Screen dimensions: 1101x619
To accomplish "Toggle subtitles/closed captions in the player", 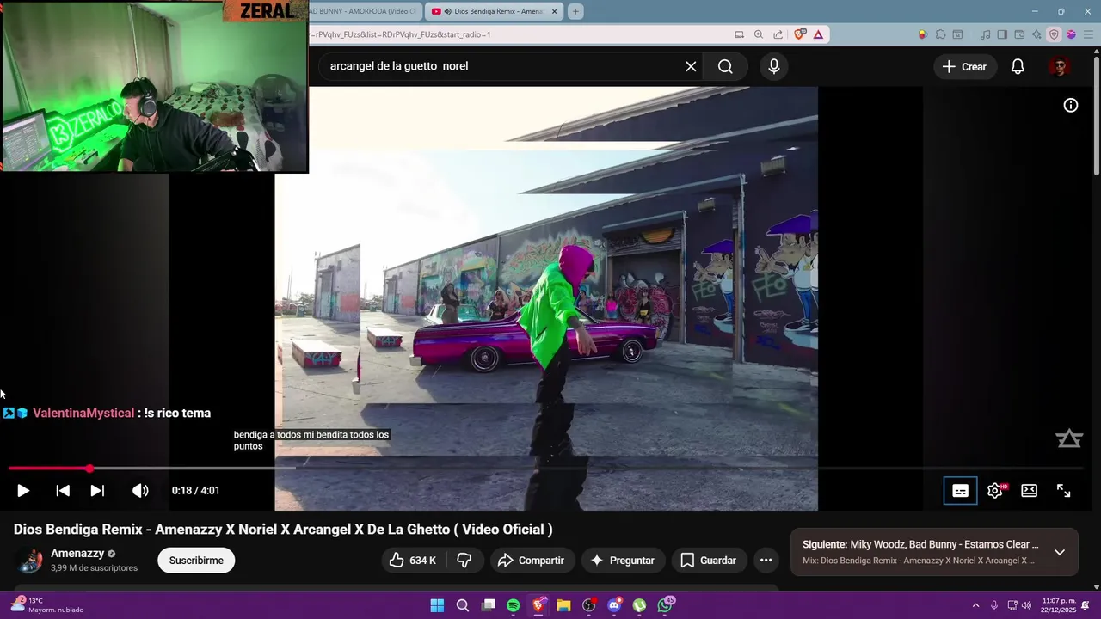I will [x=960, y=491].
